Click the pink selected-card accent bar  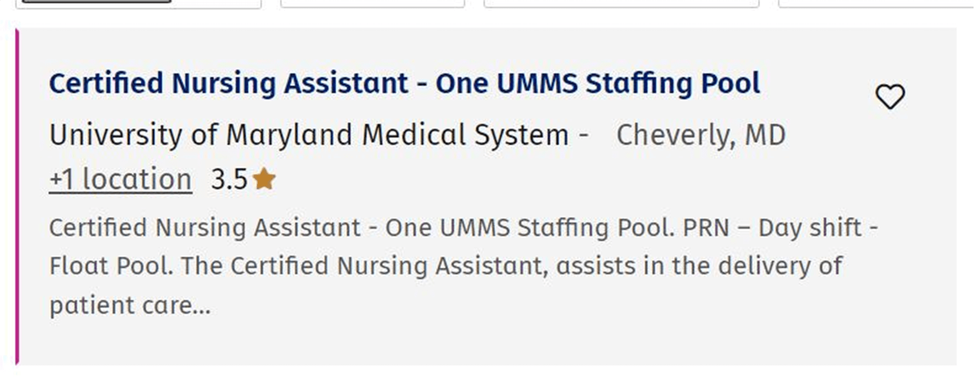[x=17, y=197]
